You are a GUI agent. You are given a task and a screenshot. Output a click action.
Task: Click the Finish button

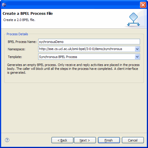(109, 140)
